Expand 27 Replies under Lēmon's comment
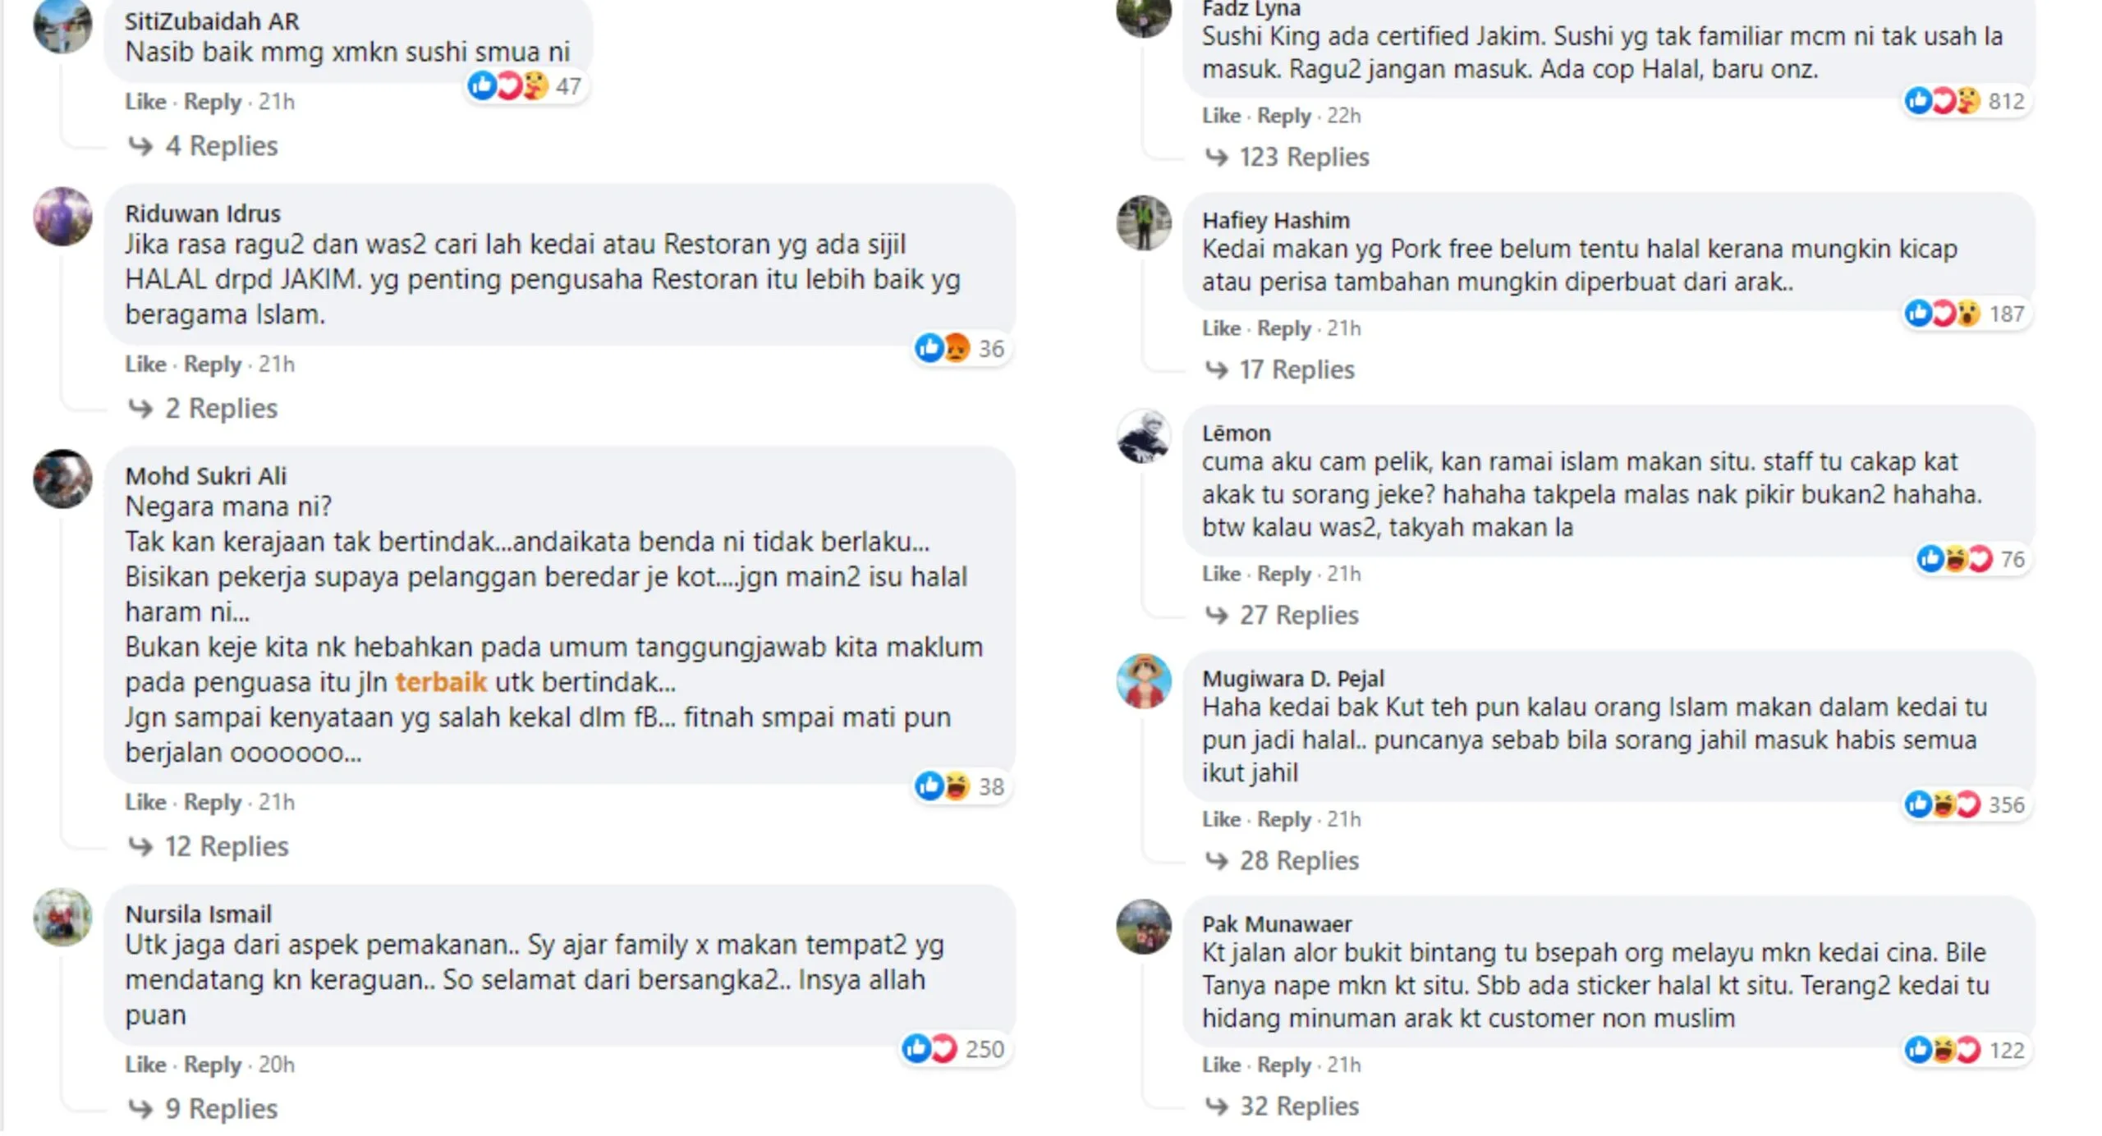 click(x=1299, y=616)
